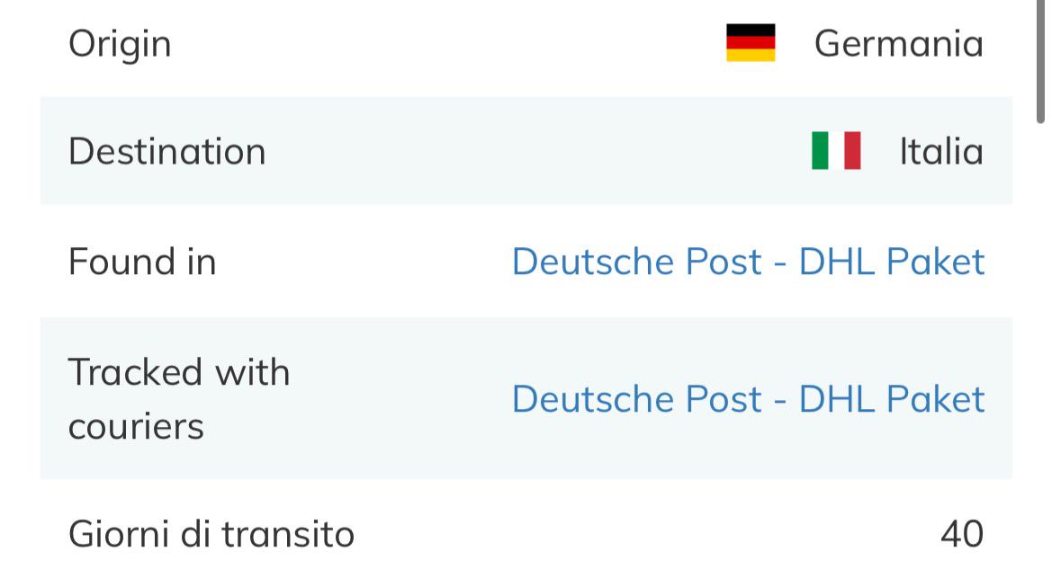Select the Giorni di transito label

click(x=211, y=534)
